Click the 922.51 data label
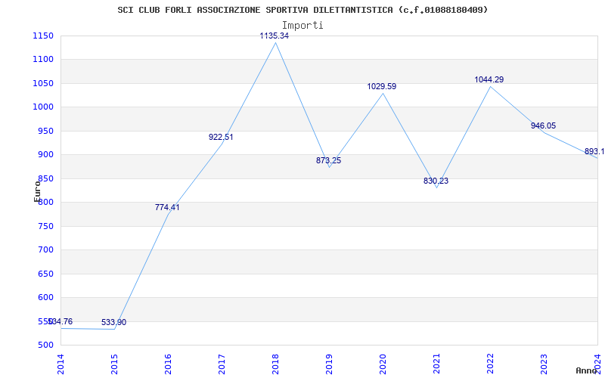Image resolution: width=605 pixels, height=378 pixels. click(221, 137)
